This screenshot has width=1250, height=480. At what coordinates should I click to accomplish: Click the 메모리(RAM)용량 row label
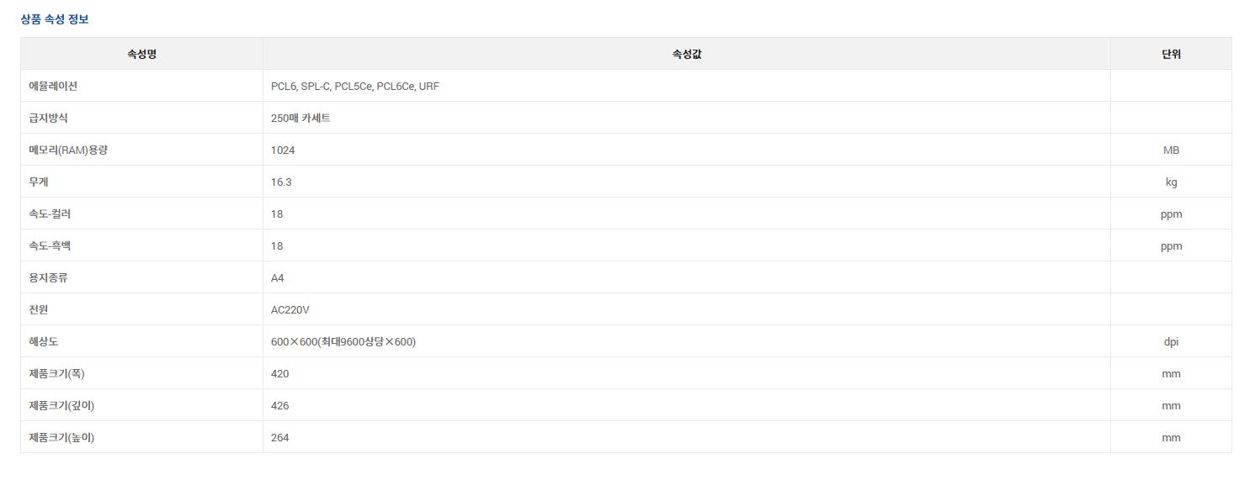[x=68, y=150]
